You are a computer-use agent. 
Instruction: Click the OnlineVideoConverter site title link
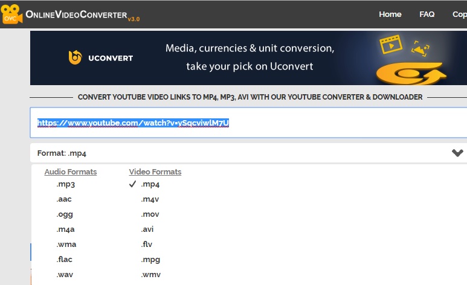76,14
